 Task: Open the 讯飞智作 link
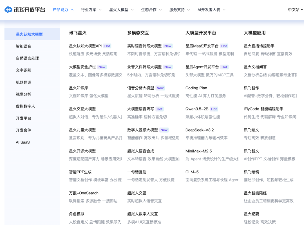[251, 88]
